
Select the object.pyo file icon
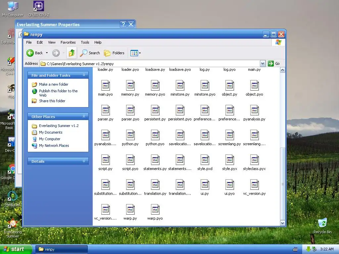[x=255, y=85]
